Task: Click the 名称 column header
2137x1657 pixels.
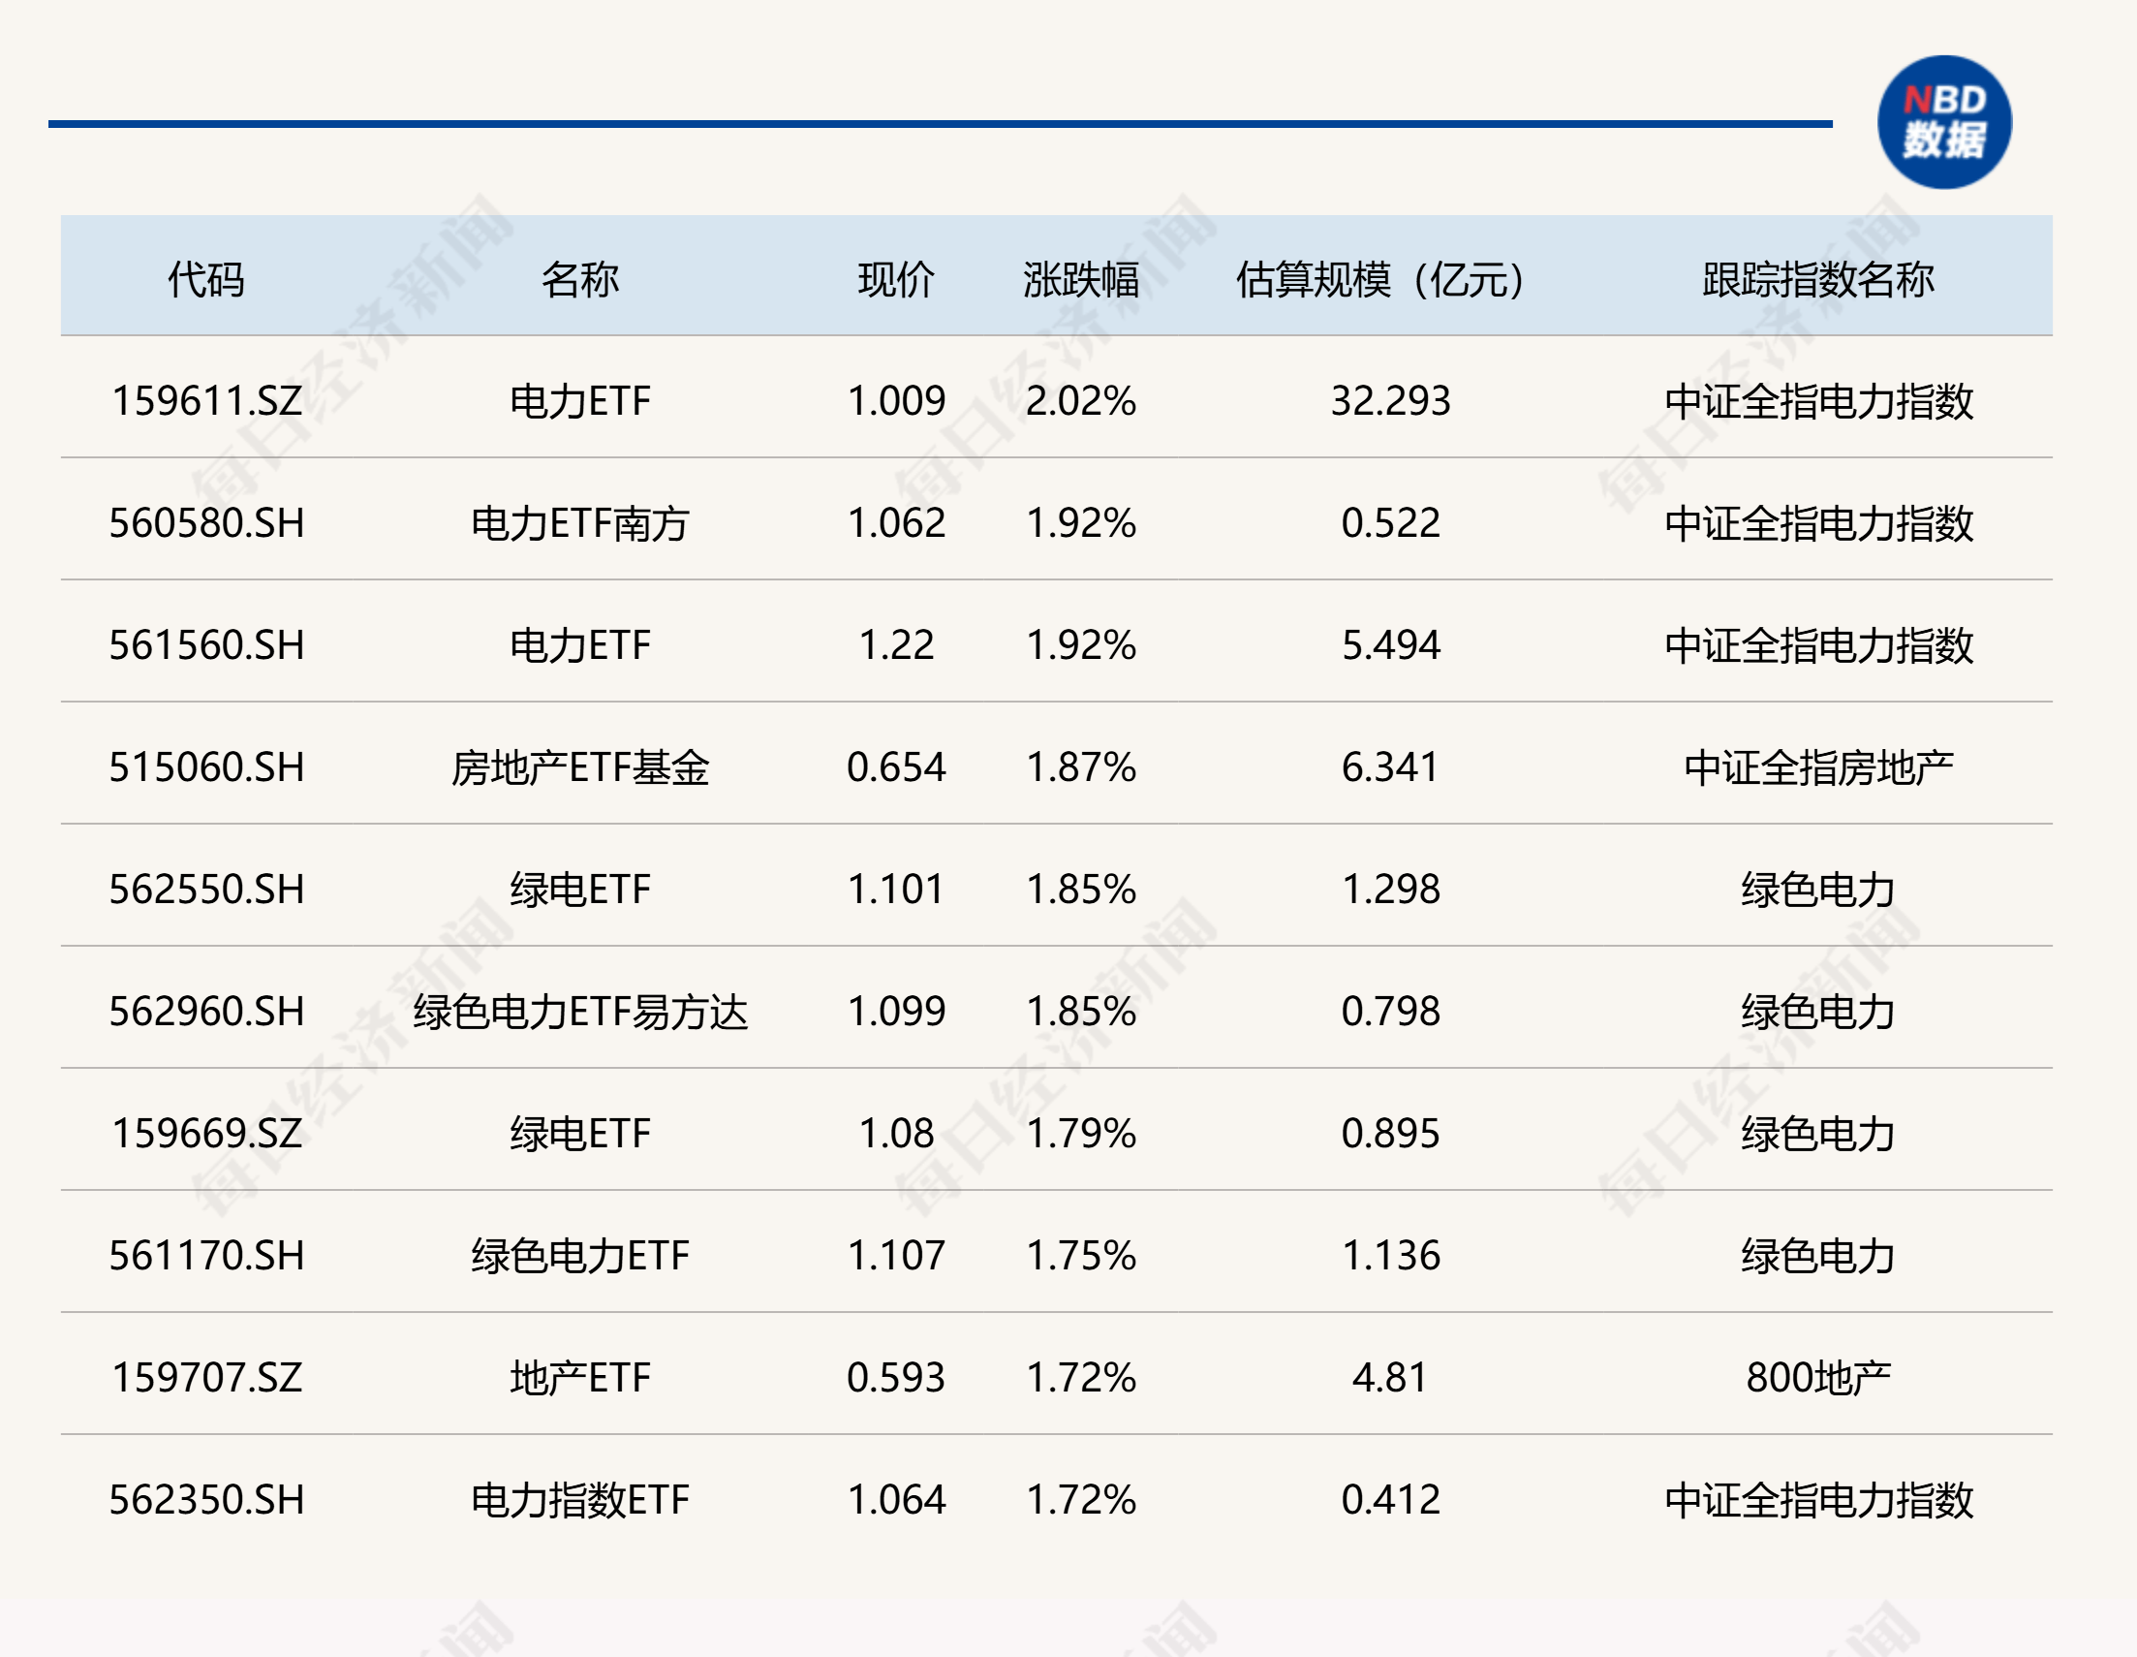Action: (580, 279)
